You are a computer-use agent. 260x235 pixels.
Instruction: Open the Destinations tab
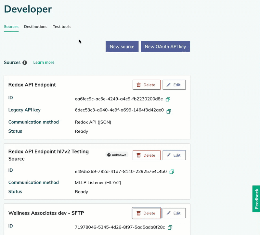coord(36,27)
